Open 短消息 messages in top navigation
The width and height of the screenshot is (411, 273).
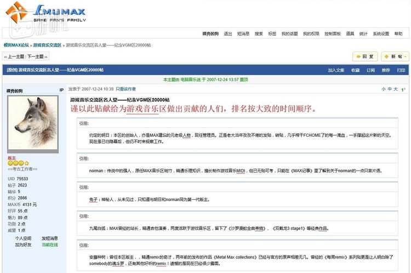point(243,33)
